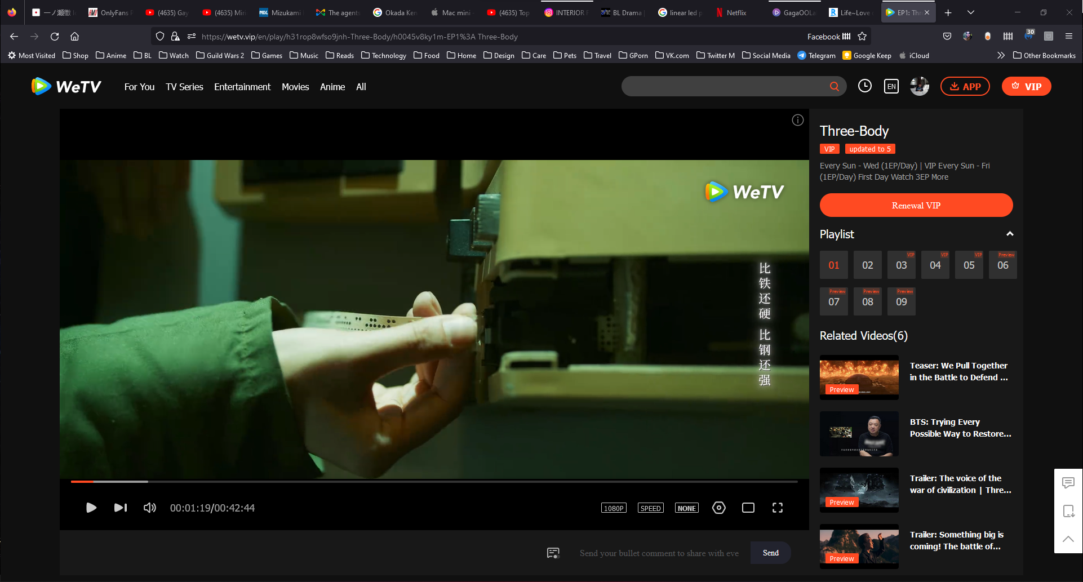Toggle the bullet comment settings icon
The width and height of the screenshot is (1083, 582).
click(x=553, y=553)
